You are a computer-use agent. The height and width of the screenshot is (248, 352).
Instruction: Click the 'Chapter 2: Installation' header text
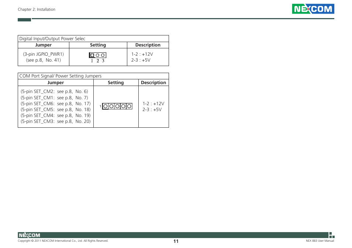tap(37, 9)
